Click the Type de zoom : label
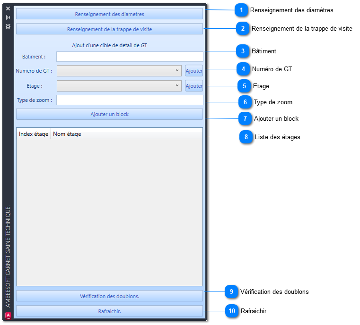 [35, 100]
